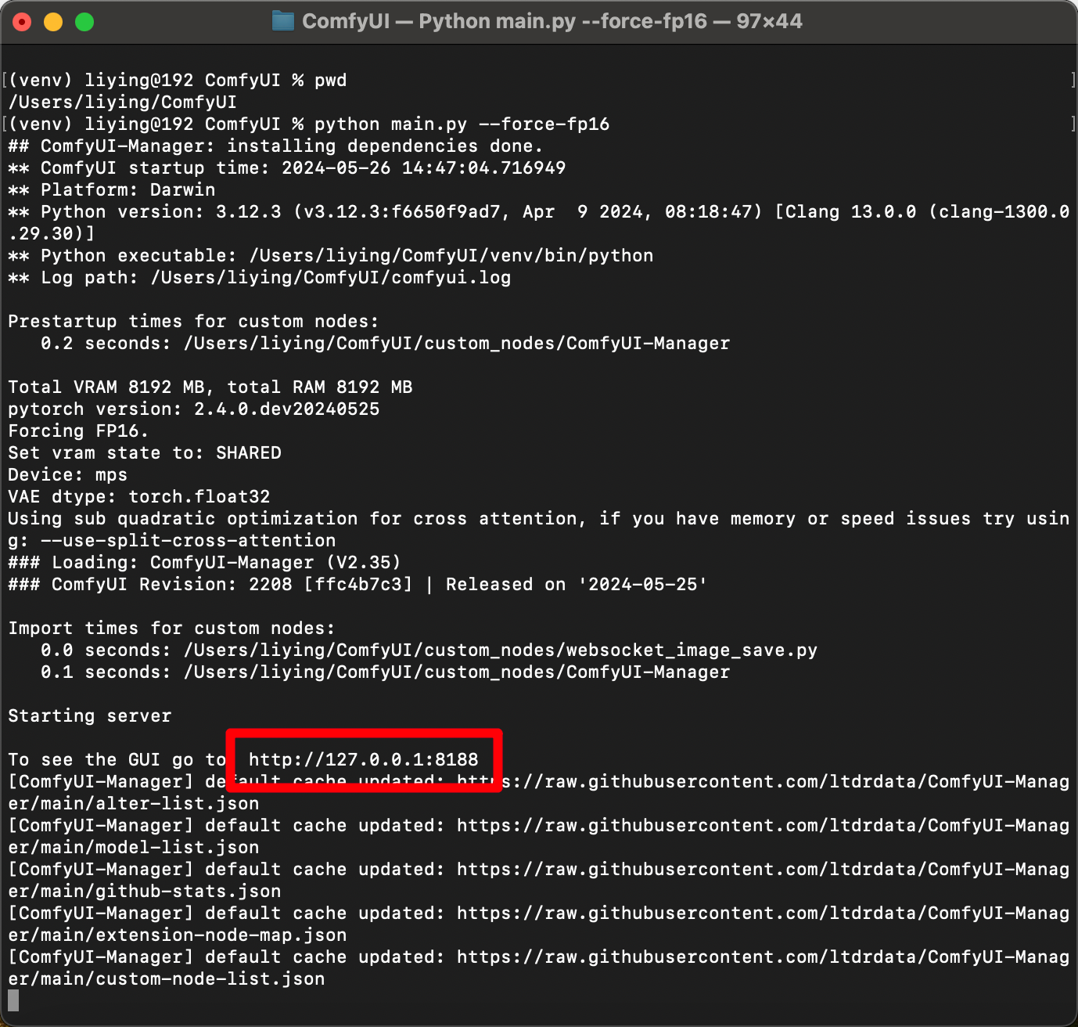Screen dimensions: 1078x1027
Task: Click 'Set vram state to: SHARED' line
Action: pyautogui.click(x=144, y=453)
